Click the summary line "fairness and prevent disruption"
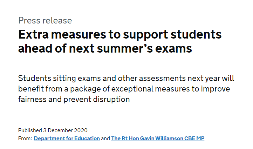 click(74, 100)
